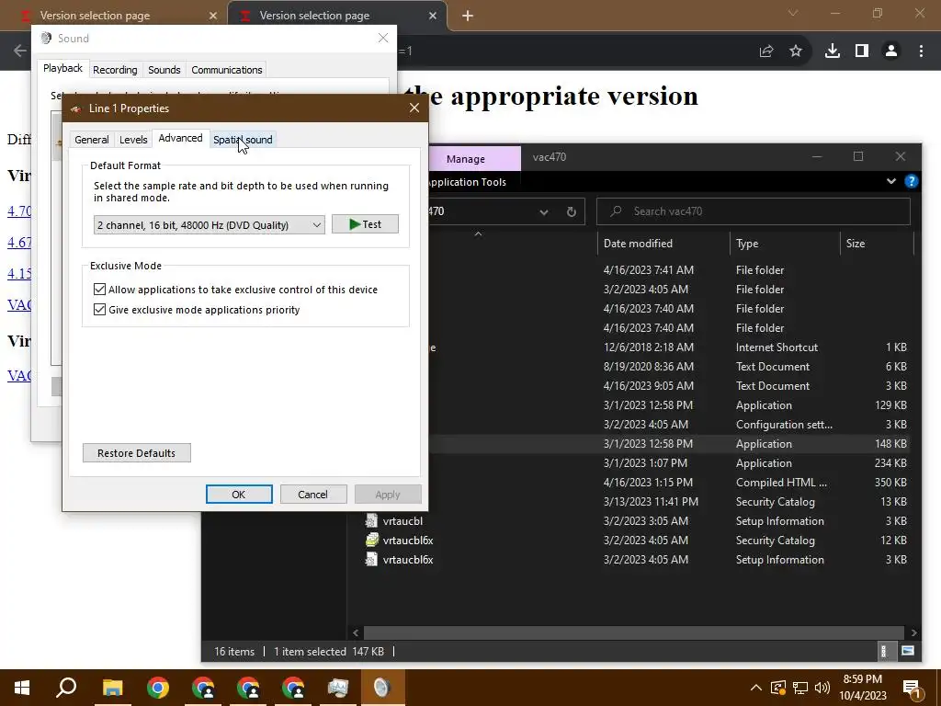Viewport: 941px width, 706px height.
Task: Select the 148 KB Application row
Action: tap(671, 444)
